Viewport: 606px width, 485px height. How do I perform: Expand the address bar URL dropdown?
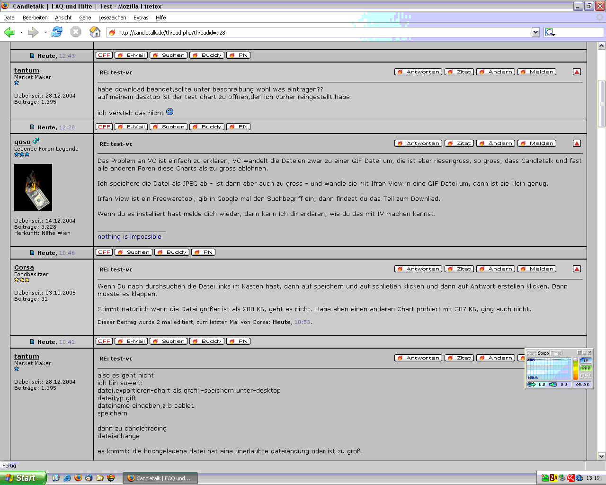click(535, 32)
